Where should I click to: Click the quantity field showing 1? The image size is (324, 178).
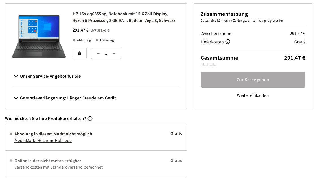pyautogui.click(x=106, y=53)
